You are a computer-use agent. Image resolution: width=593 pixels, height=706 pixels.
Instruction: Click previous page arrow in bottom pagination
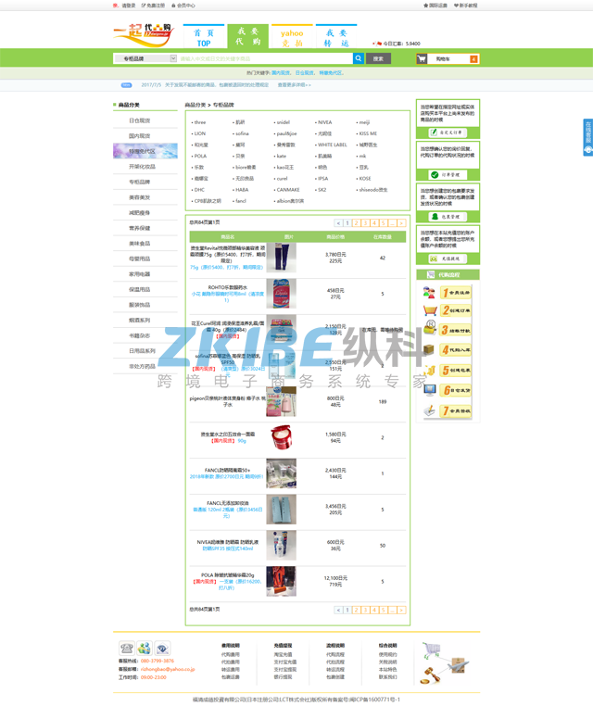point(338,610)
